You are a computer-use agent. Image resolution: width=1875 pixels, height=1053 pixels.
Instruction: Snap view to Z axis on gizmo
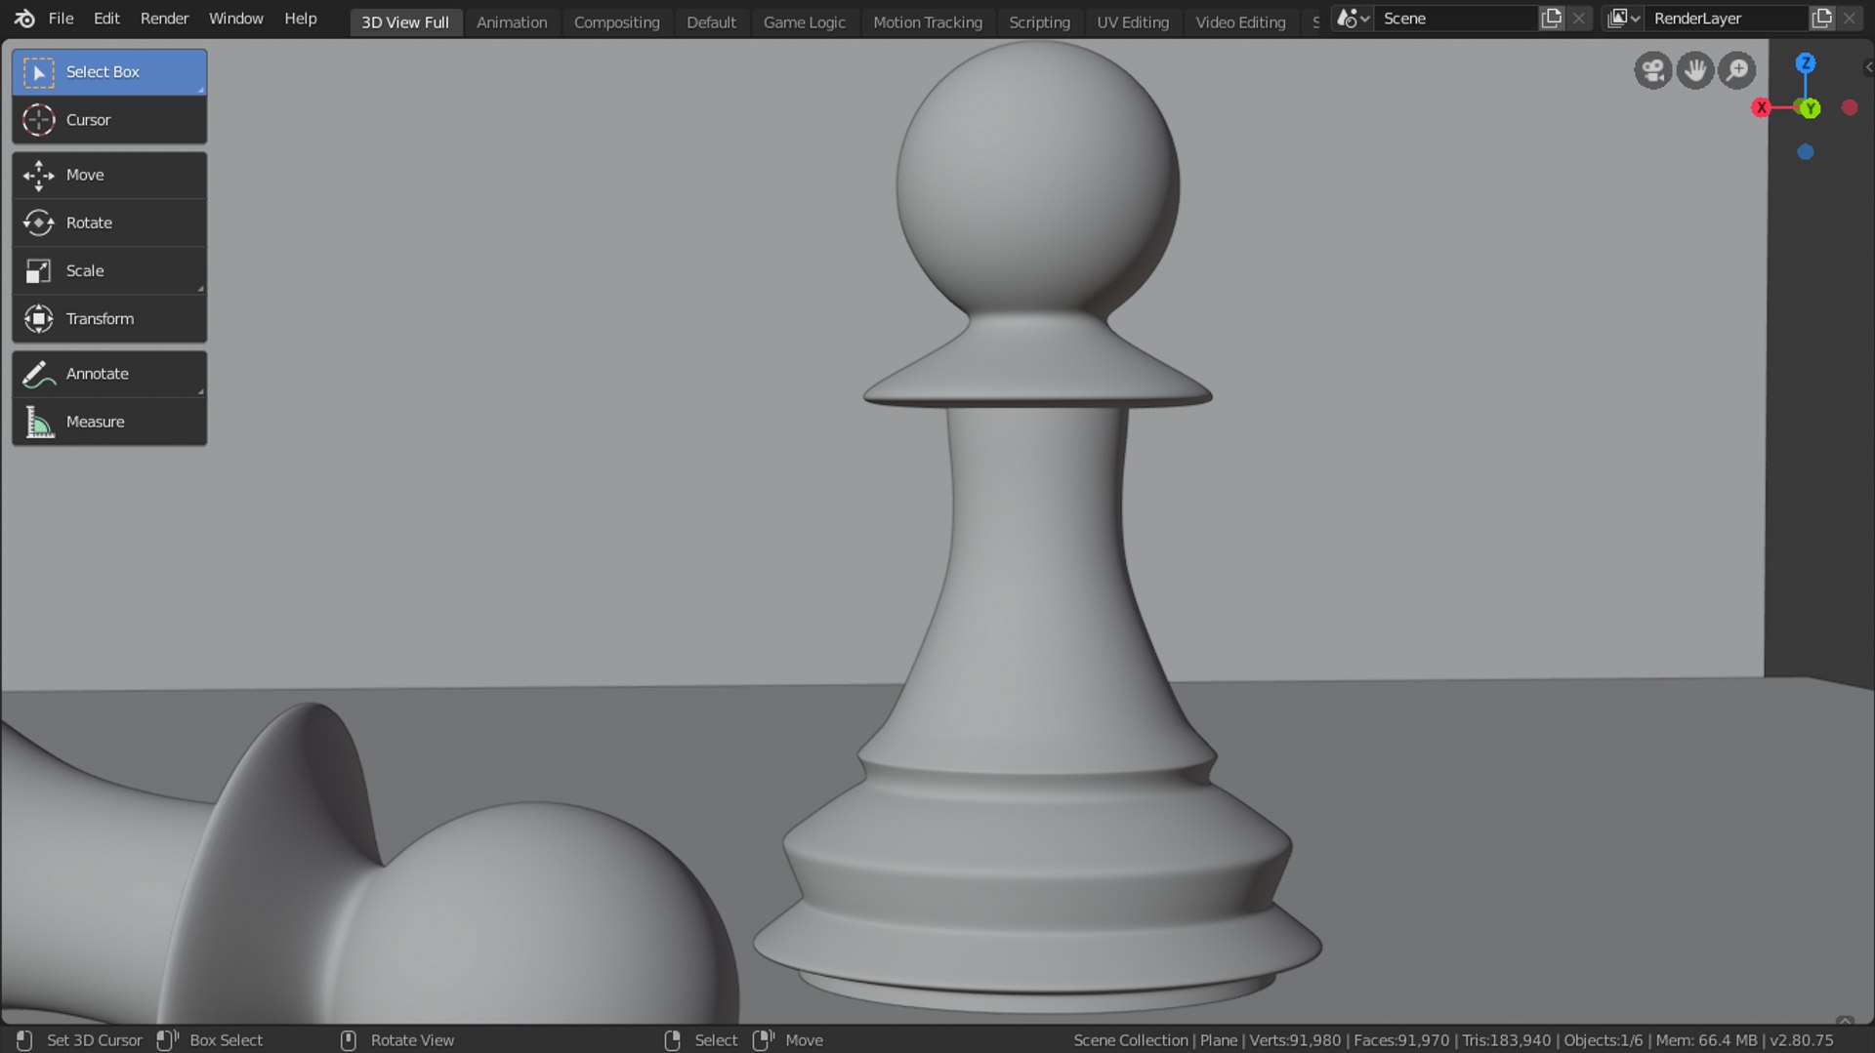(x=1805, y=63)
